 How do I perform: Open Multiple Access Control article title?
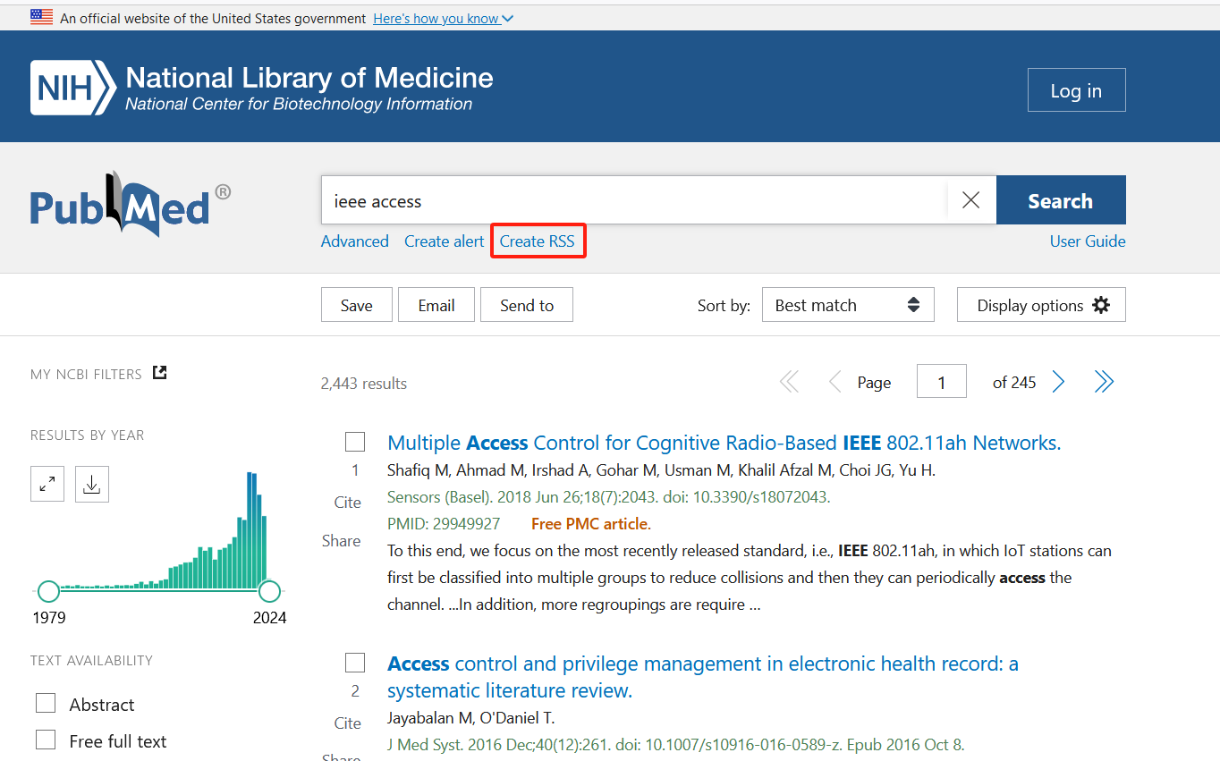(724, 443)
